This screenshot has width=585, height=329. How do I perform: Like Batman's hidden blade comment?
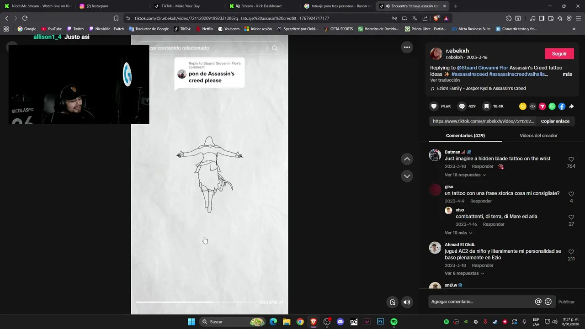click(571, 159)
